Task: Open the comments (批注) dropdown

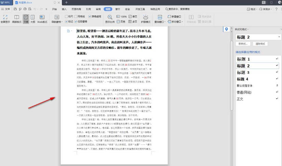Action: point(252,9)
